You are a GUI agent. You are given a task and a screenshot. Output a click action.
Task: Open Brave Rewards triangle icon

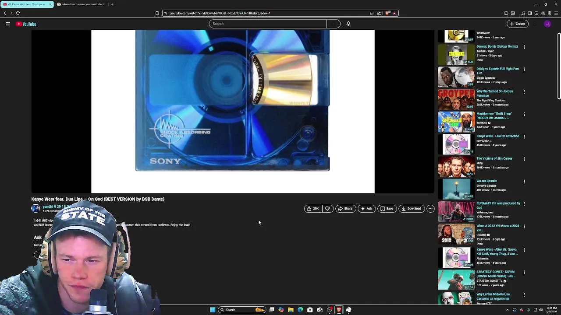[x=394, y=13]
